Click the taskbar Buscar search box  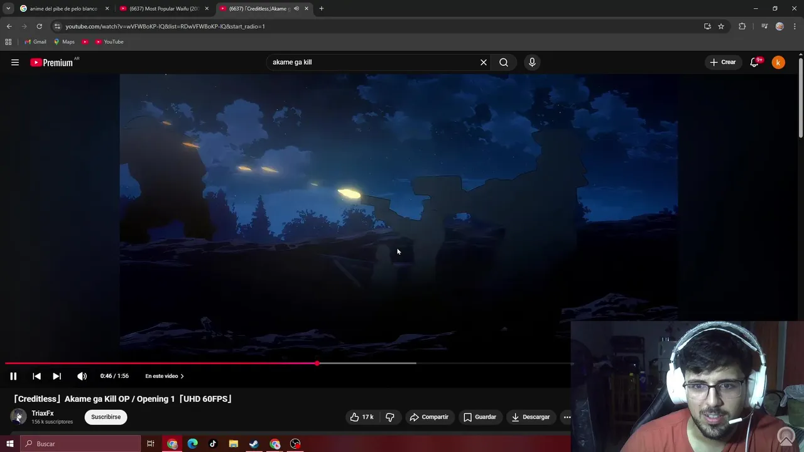click(x=80, y=444)
